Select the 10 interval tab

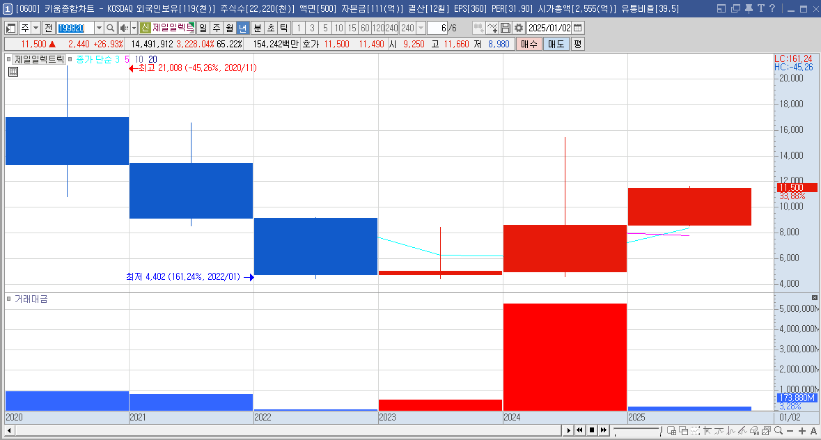(x=338, y=29)
